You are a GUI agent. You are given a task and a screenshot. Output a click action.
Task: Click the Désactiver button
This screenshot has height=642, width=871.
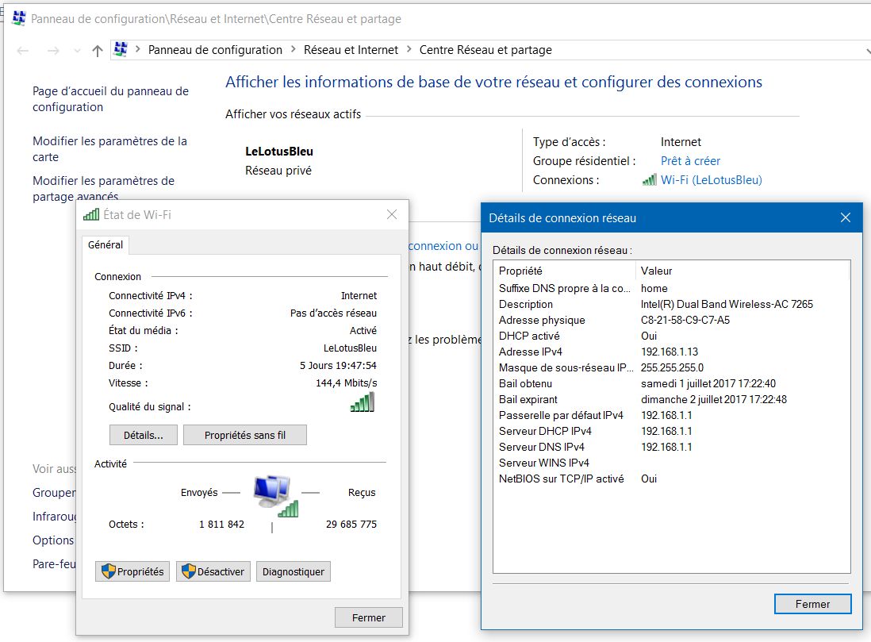pyautogui.click(x=213, y=571)
